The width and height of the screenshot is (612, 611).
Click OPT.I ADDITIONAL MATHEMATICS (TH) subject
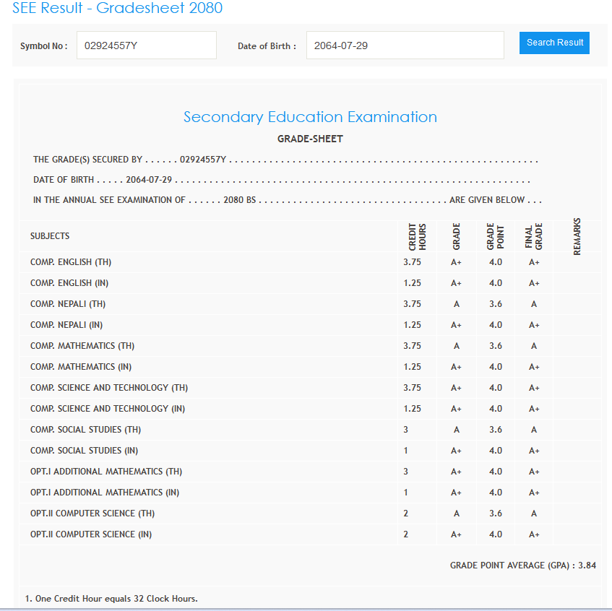click(x=106, y=472)
